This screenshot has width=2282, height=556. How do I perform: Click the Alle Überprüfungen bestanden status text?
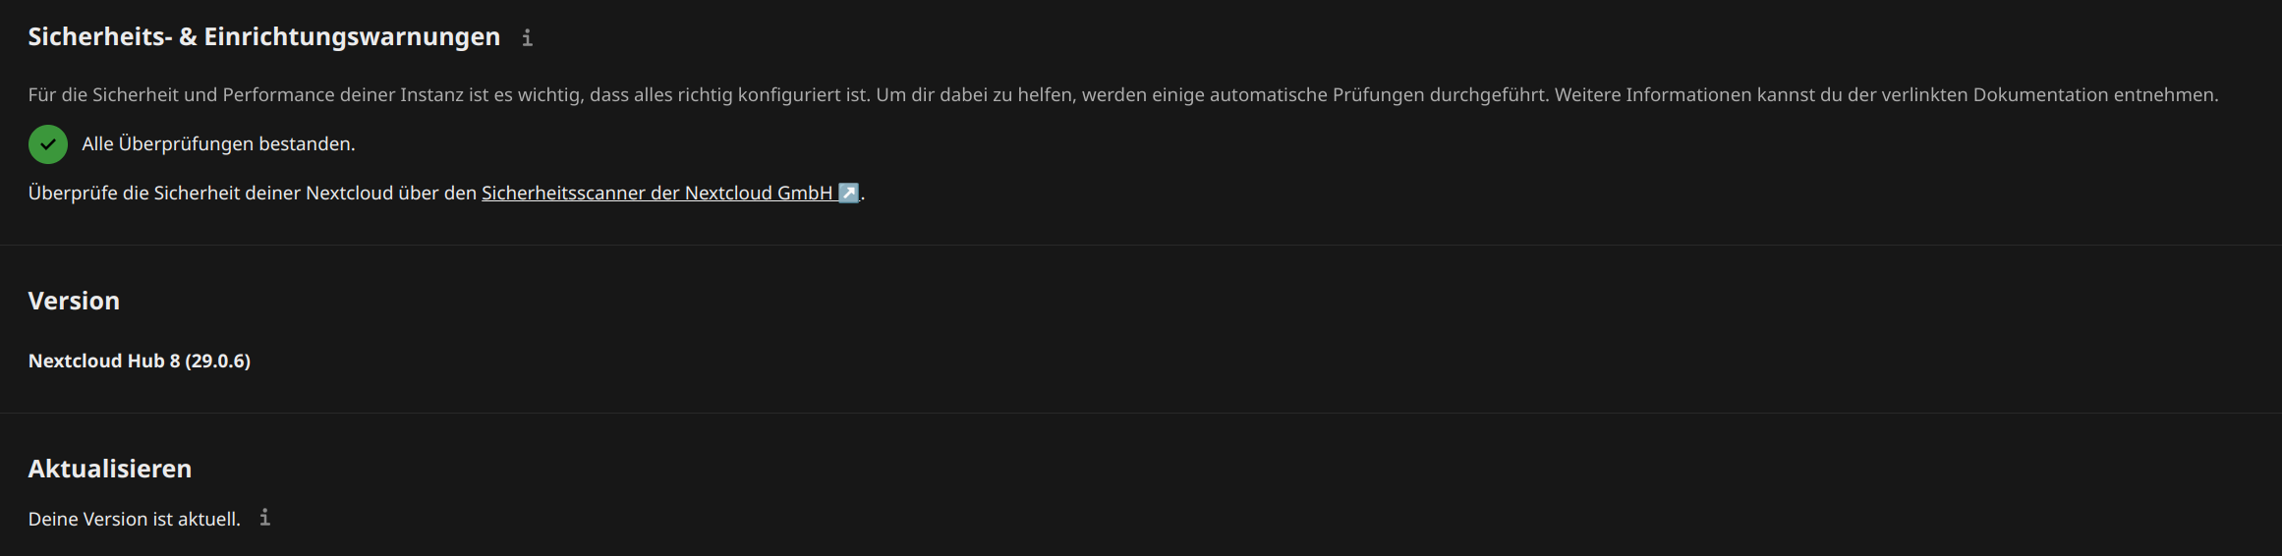point(218,144)
